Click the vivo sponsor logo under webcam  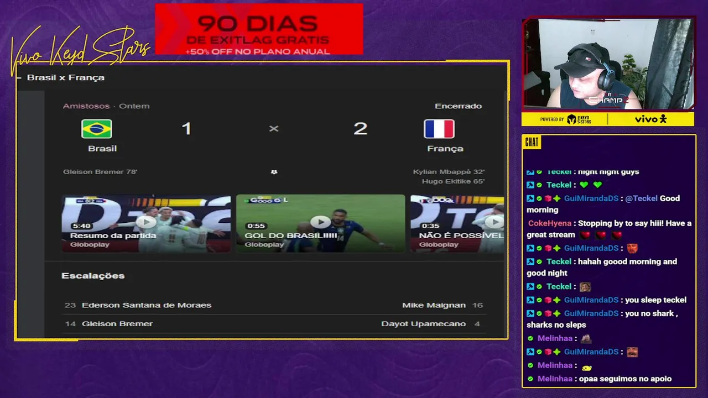(650, 119)
